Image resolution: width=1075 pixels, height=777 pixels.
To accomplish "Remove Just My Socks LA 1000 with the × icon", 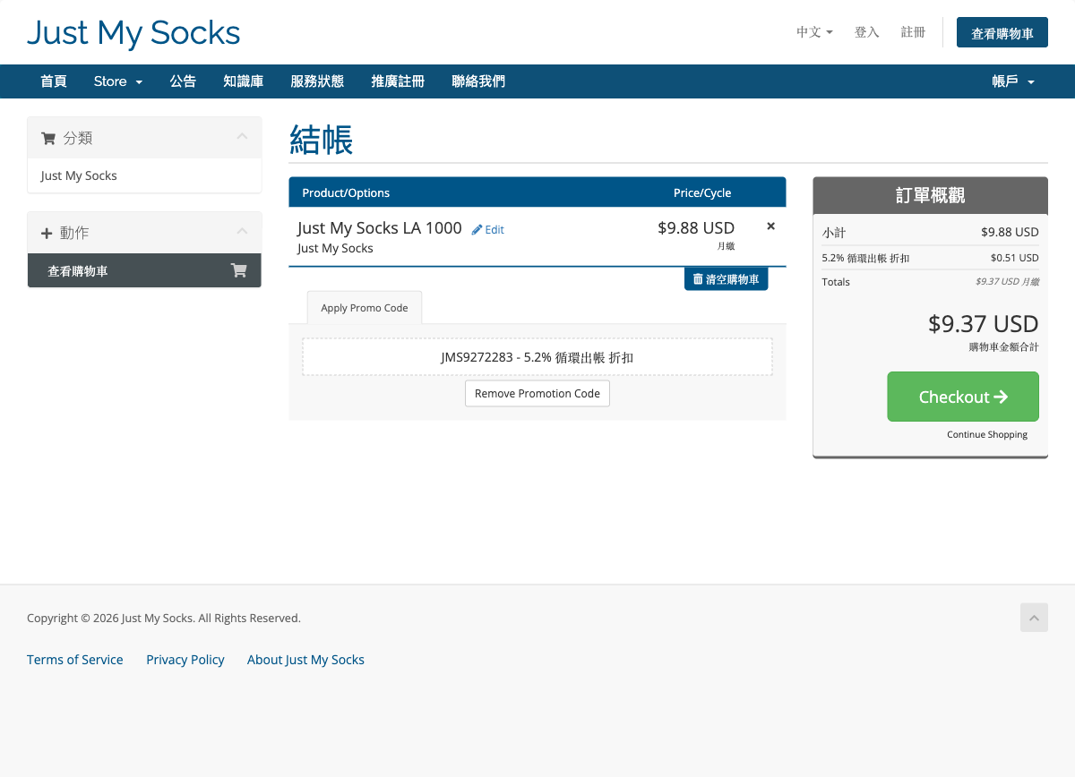I will (x=770, y=226).
